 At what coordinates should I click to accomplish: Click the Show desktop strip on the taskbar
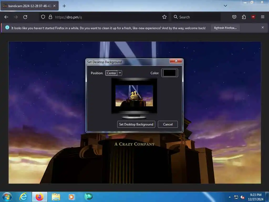(267, 197)
